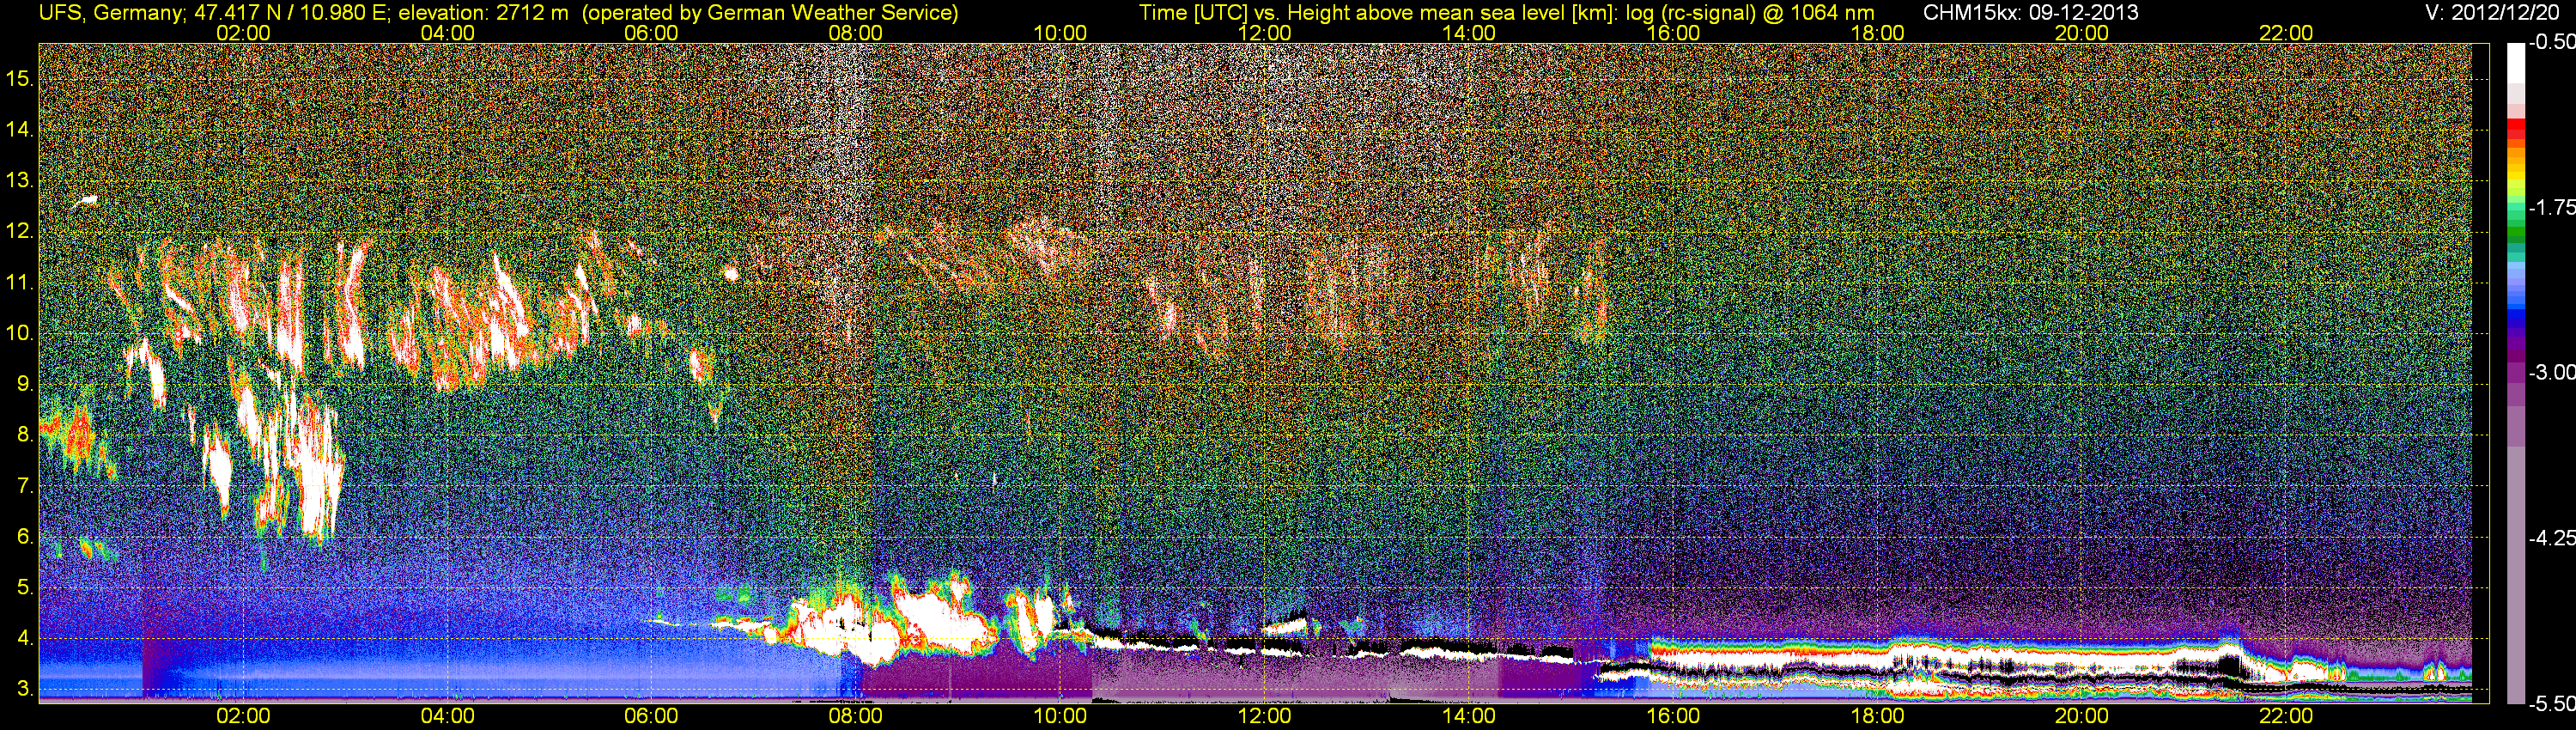The width and height of the screenshot is (2576, 730).
Task: Click the "15." height axis label
Action: (x=20, y=77)
